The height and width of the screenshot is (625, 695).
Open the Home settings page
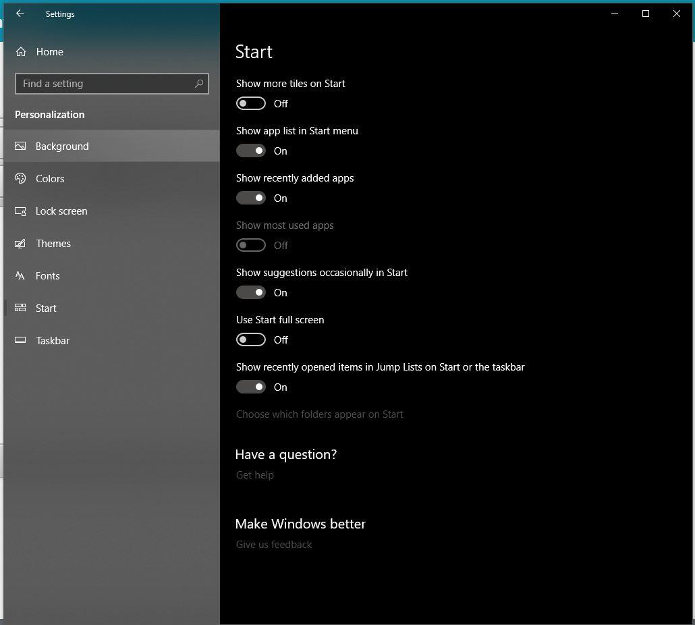[112, 52]
